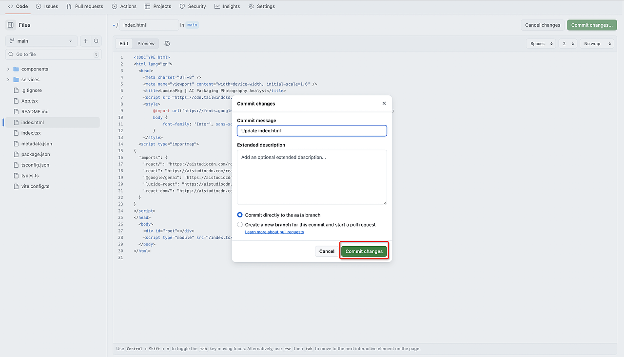Open the vite.config.ts file

click(35, 186)
